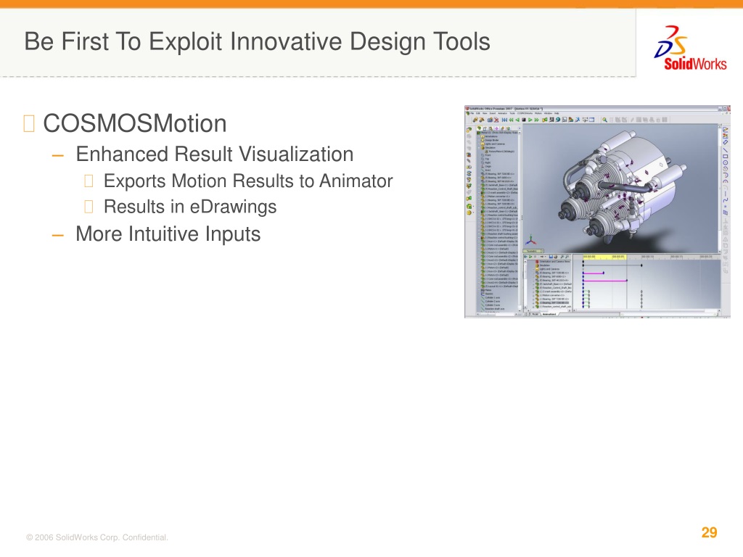Switch to the Model tab at the bottom
This screenshot has width=743, height=557.
[535, 314]
